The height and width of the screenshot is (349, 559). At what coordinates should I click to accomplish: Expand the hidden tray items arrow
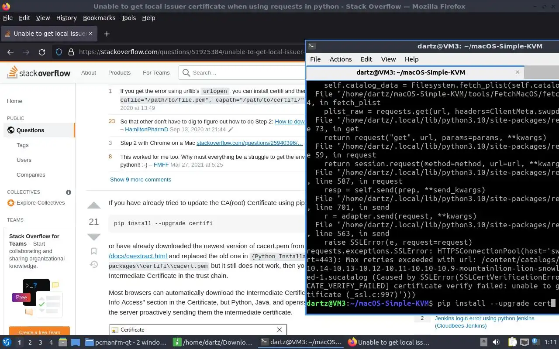tap(483, 342)
